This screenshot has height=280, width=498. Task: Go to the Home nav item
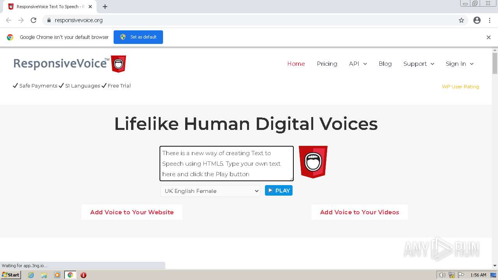(296, 64)
